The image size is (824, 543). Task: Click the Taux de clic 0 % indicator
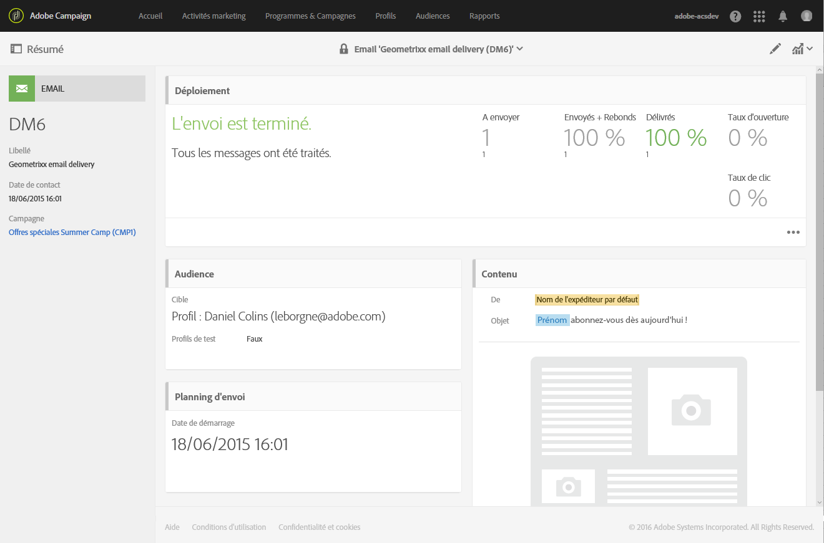click(x=748, y=198)
